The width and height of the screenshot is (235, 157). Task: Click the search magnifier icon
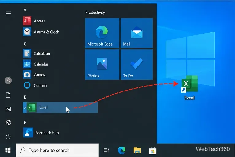22,150
